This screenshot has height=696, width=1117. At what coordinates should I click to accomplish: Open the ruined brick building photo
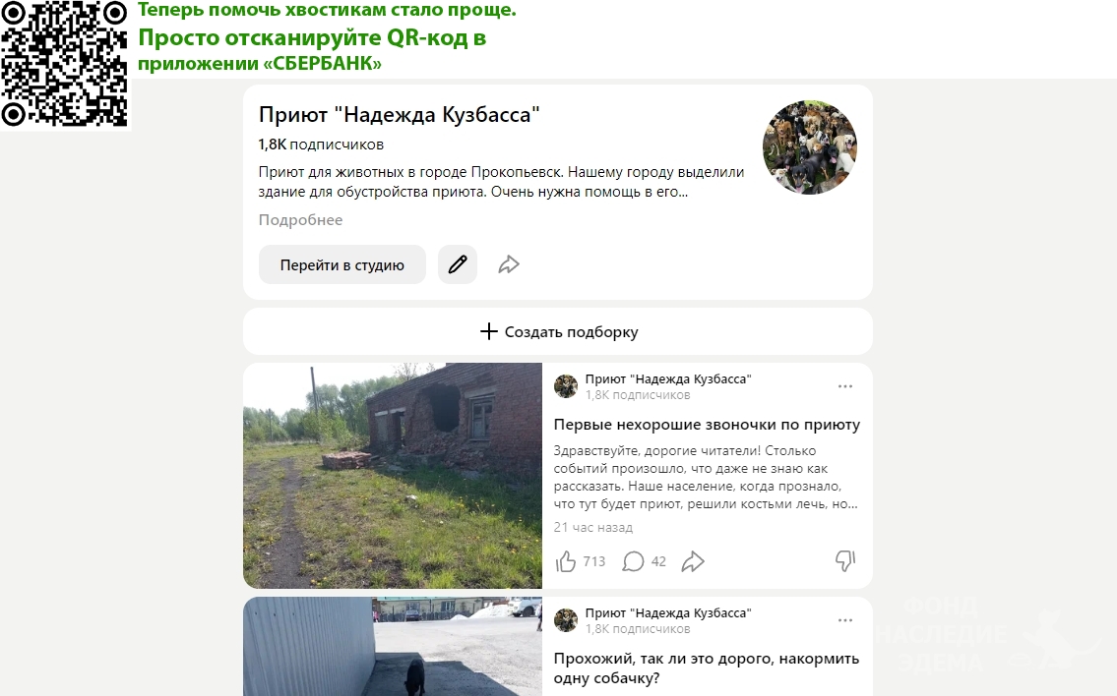(x=393, y=476)
